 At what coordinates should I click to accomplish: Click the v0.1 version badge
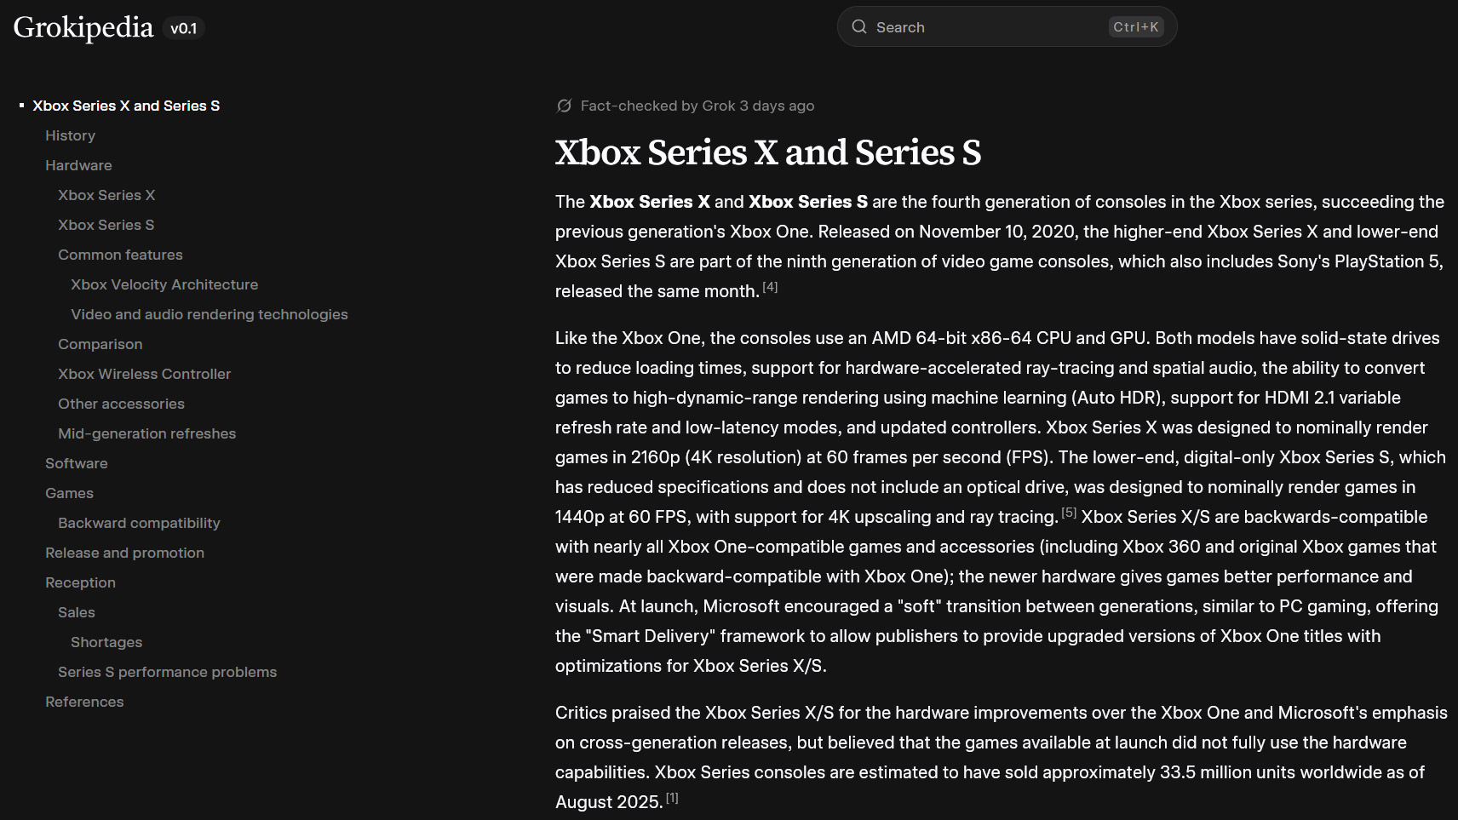click(x=183, y=28)
